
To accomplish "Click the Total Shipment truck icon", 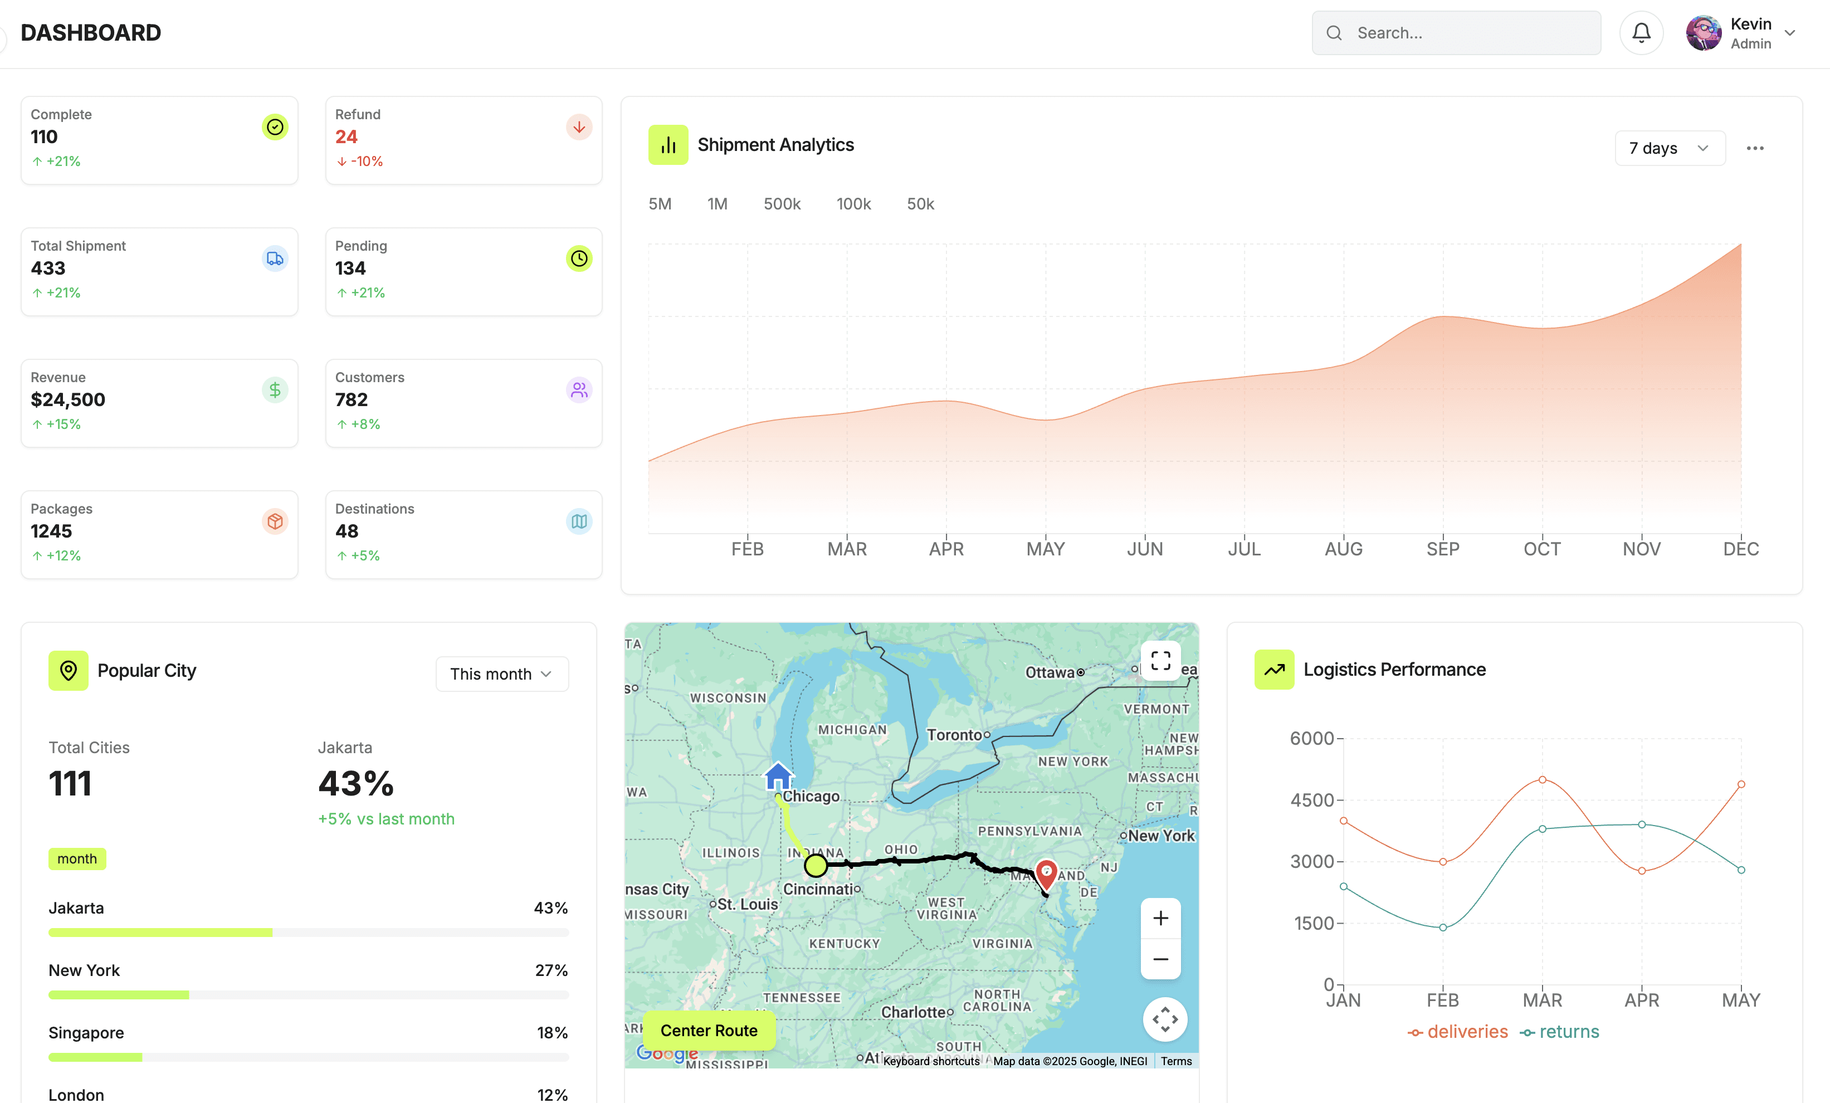I will coord(275,258).
